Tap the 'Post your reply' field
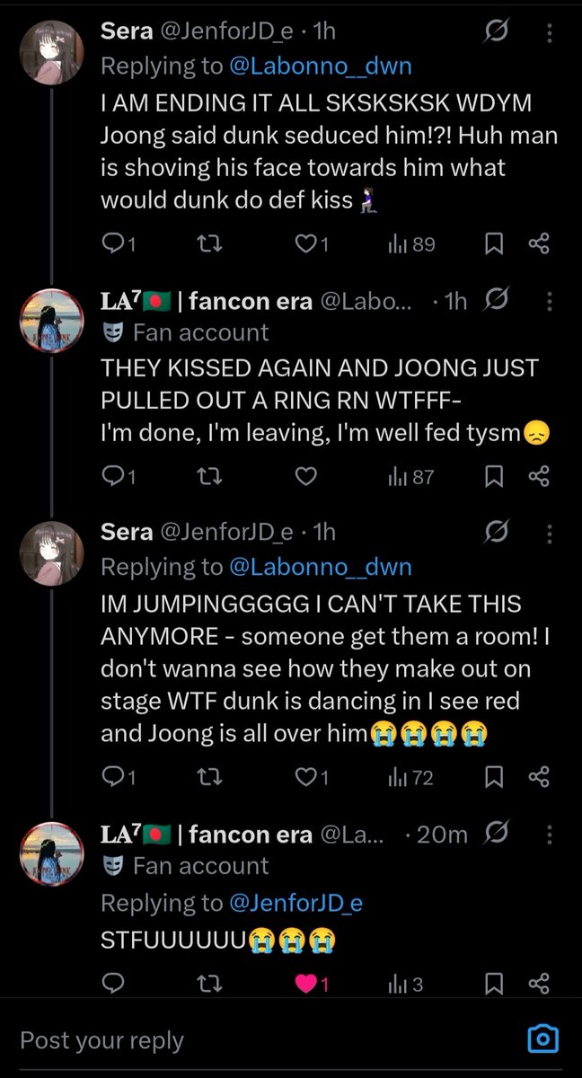The width and height of the screenshot is (582, 1078). 260,1040
